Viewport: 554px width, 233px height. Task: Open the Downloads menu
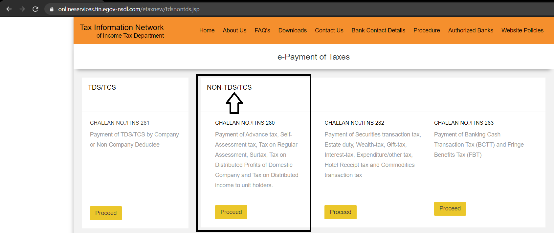point(293,30)
